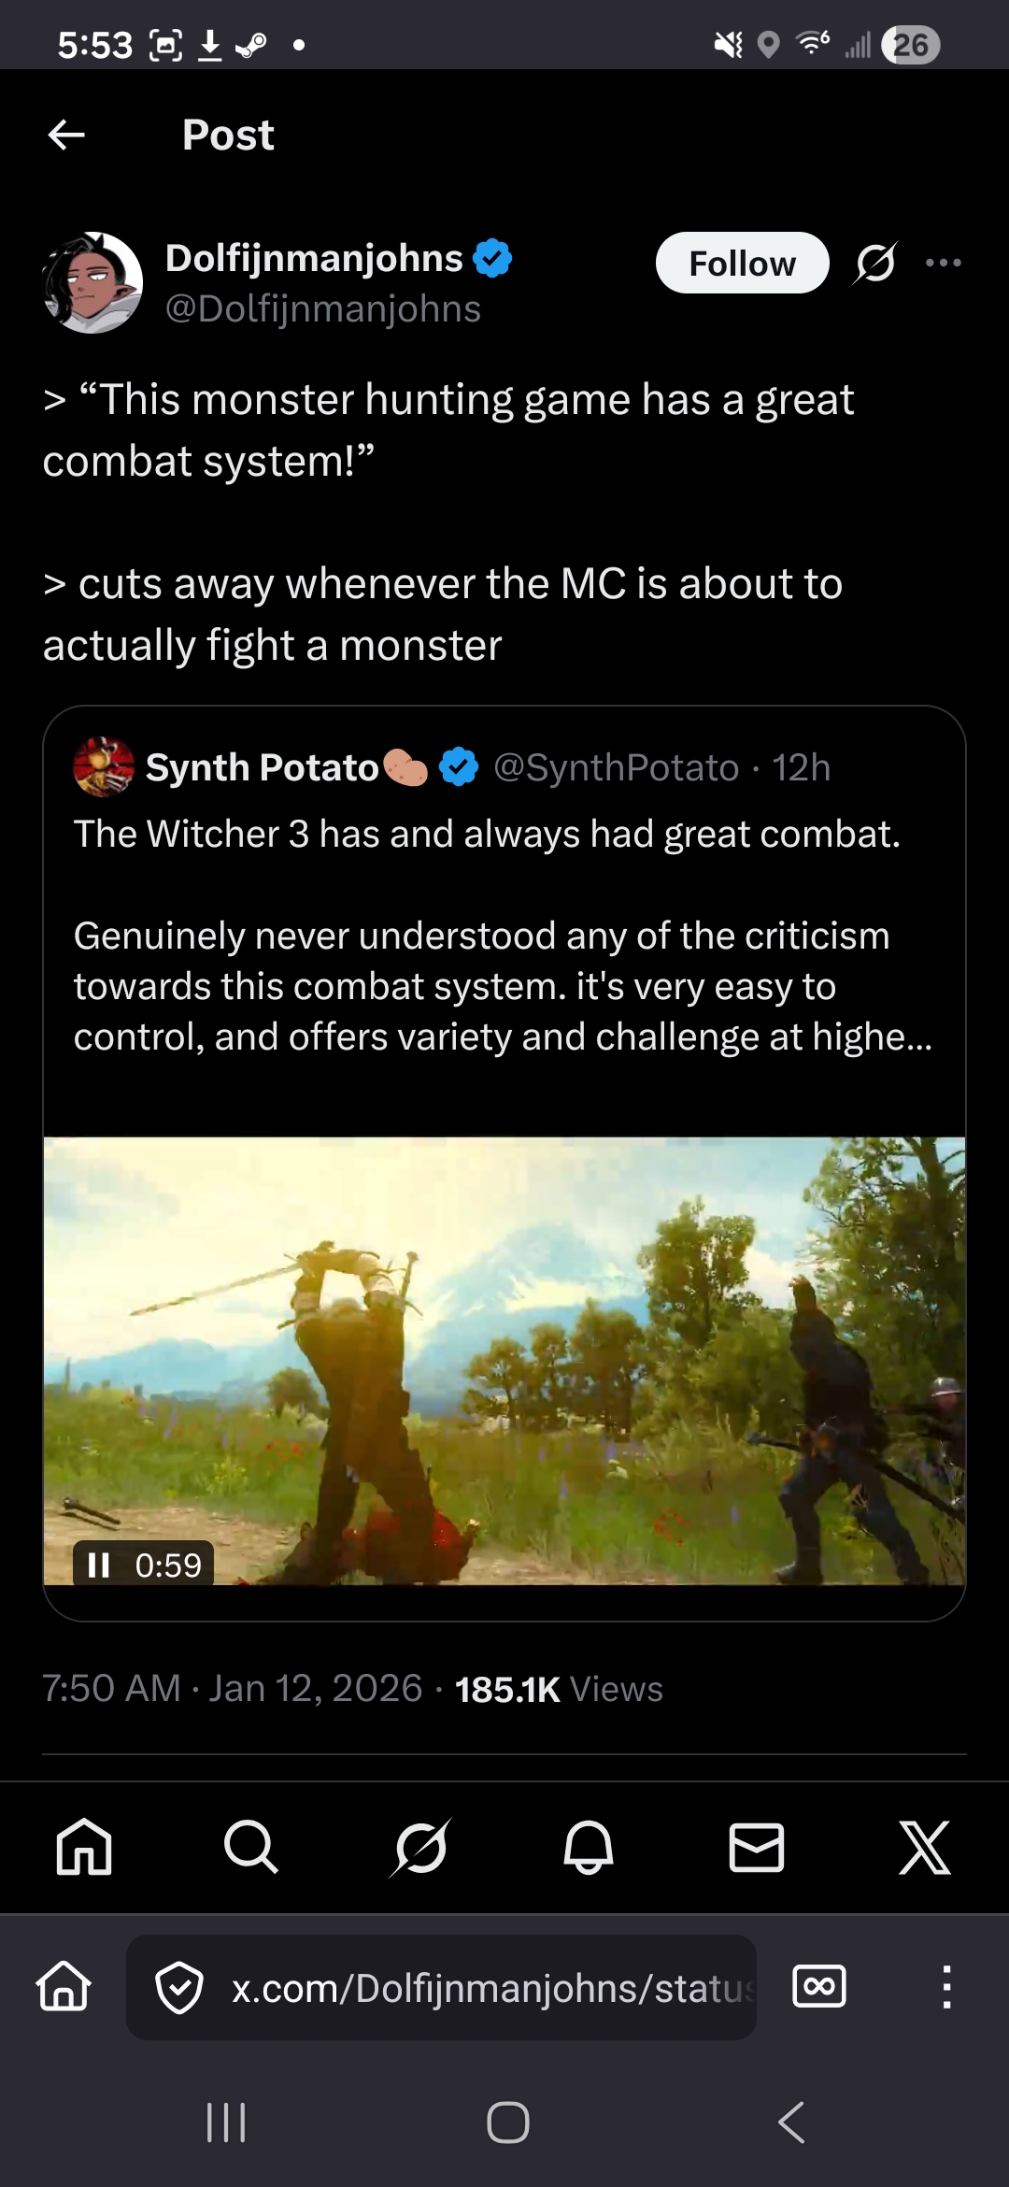The height and width of the screenshot is (2187, 1009).
Task: Tap the browser home icon
Action: 64,1987
